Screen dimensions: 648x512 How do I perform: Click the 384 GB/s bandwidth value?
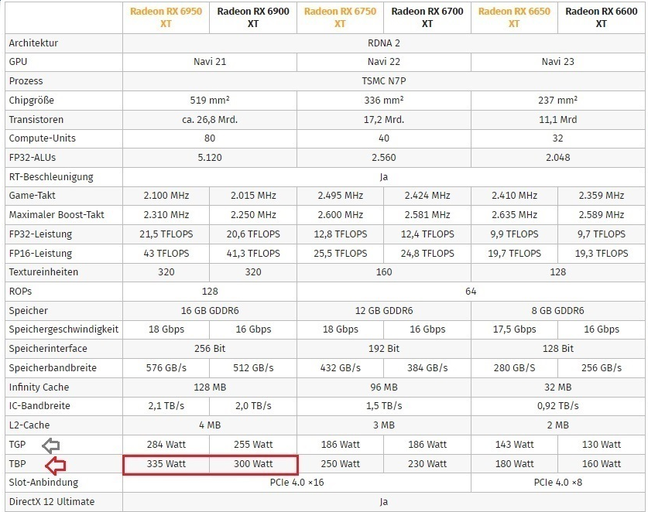coord(427,368)
